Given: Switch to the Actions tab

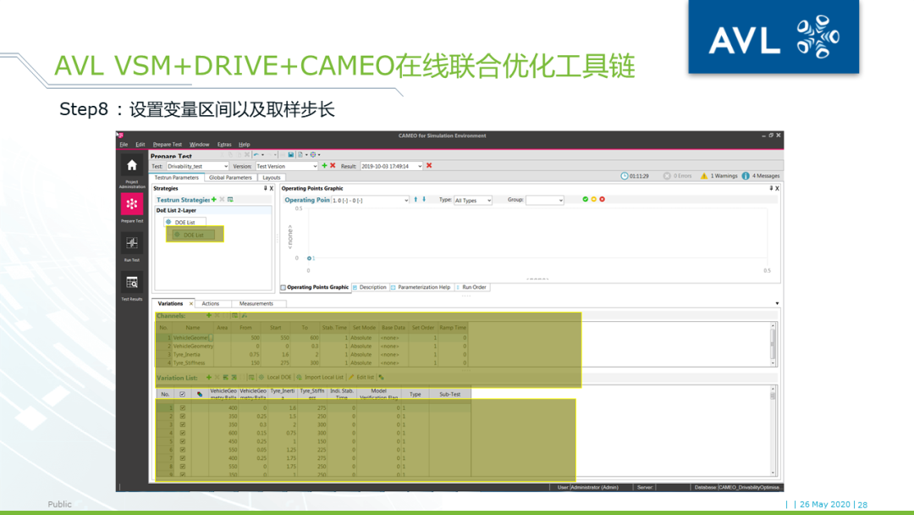Looking at the screenshot, I should click(x=211, y=303).
